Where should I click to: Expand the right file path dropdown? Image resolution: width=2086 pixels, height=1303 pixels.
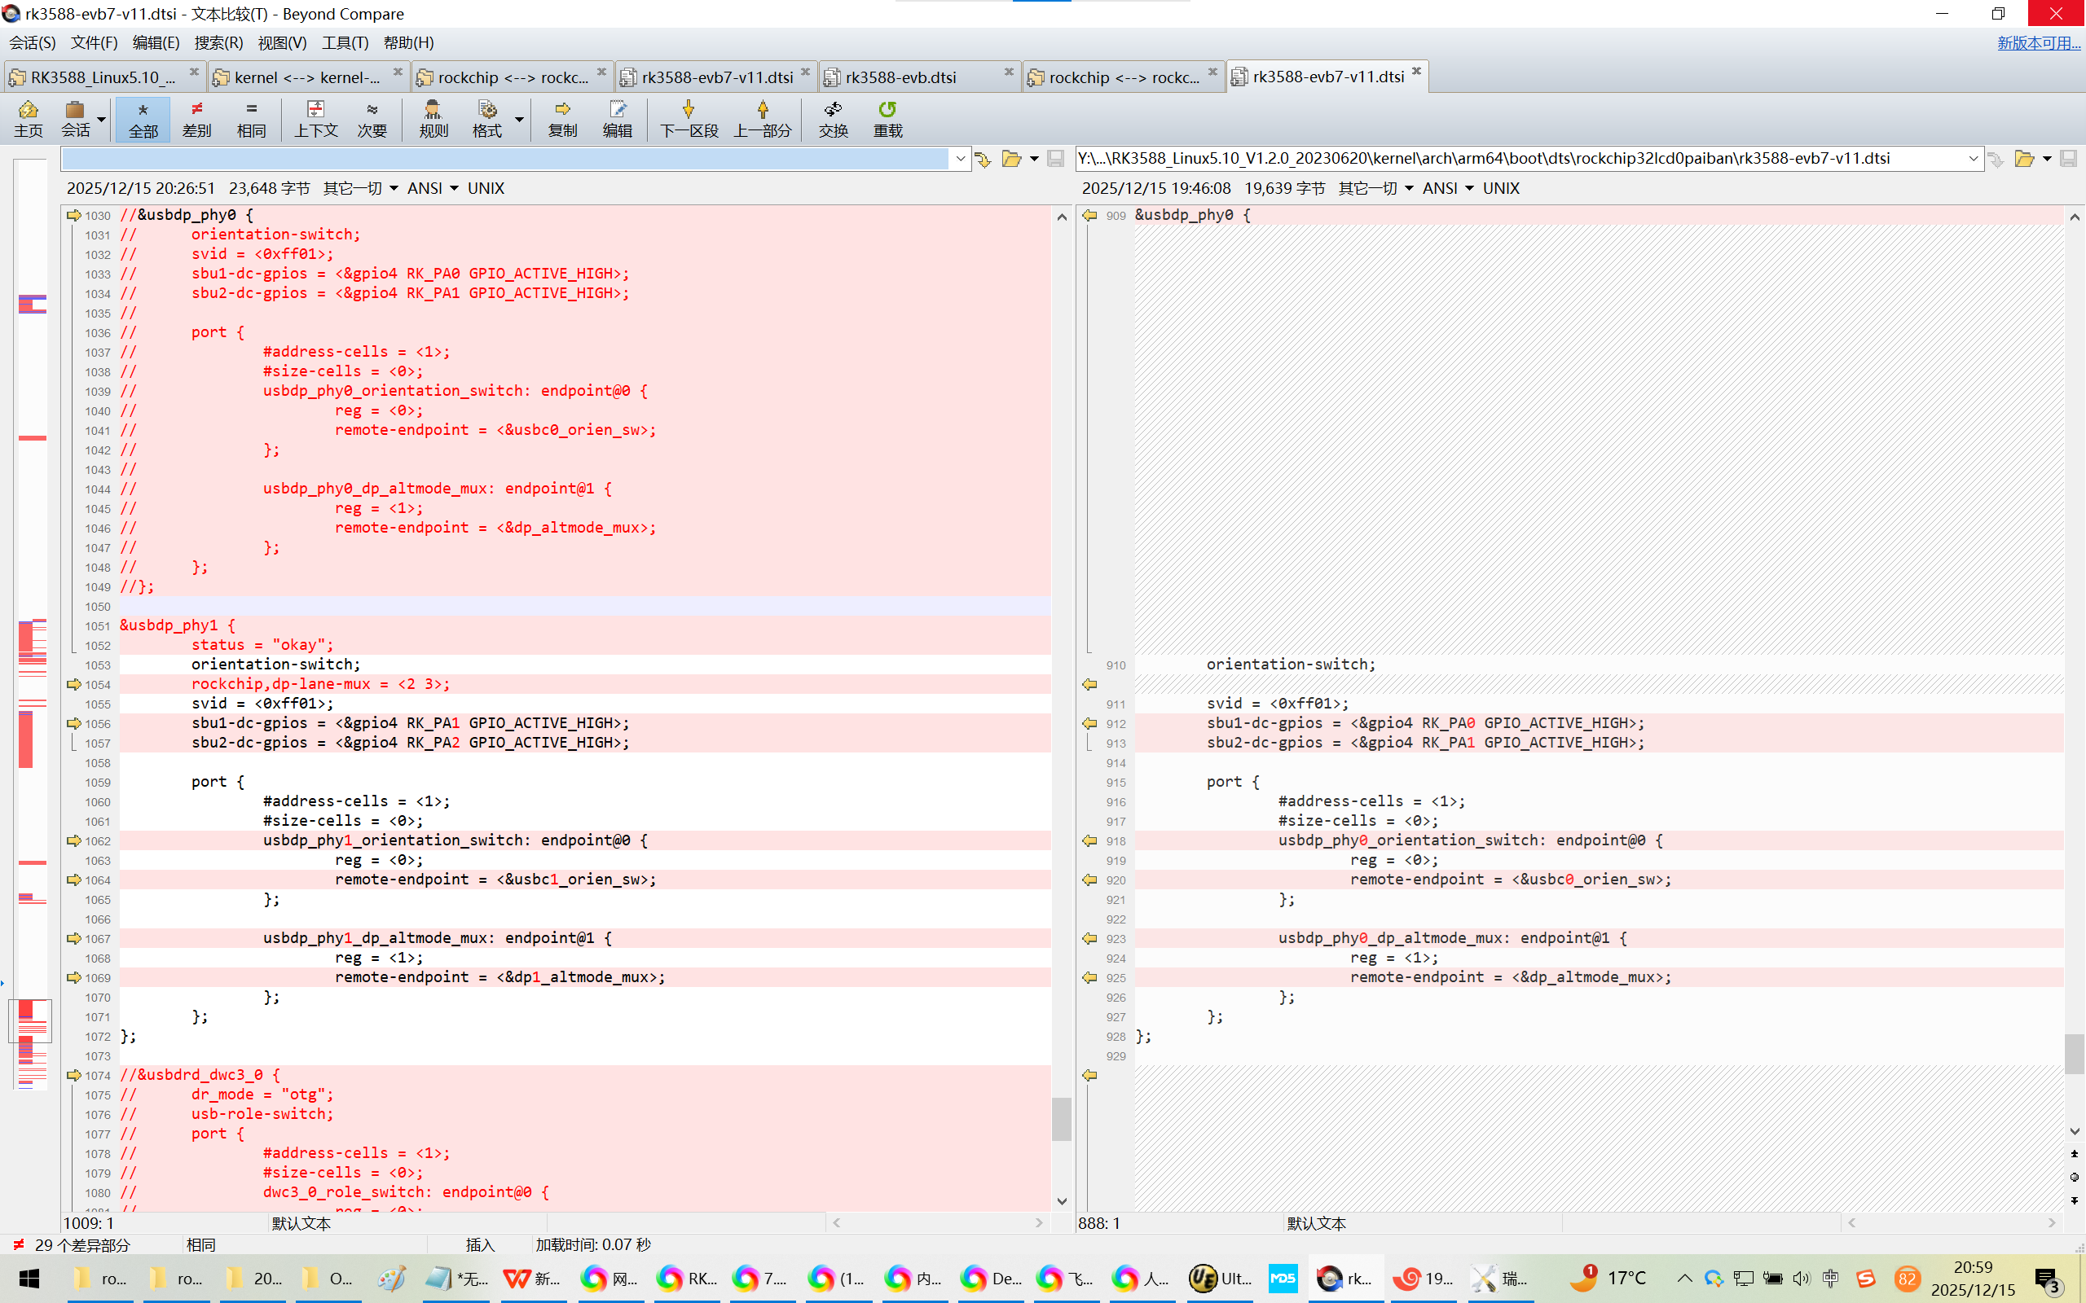pos(1973,159)
